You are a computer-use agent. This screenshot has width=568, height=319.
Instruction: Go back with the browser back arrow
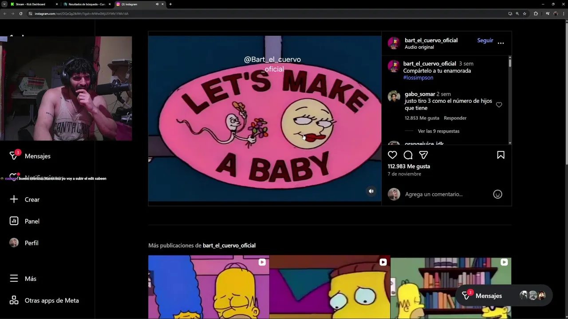(5, 14)
